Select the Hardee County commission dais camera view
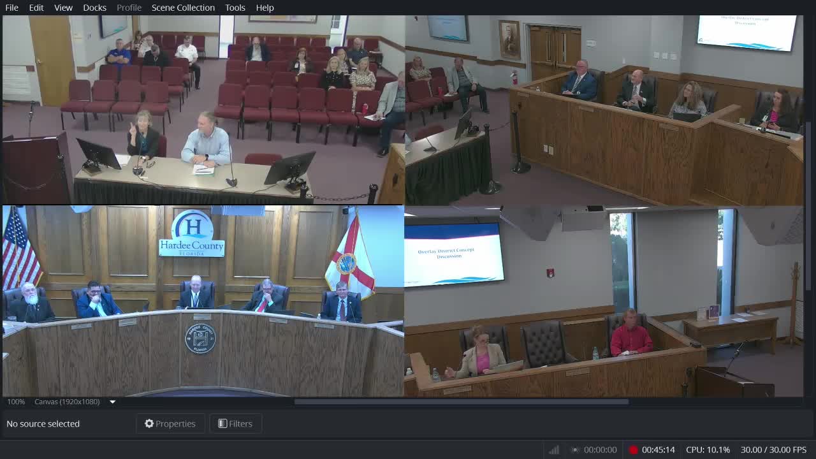Image resolution: width=816 pixels, height=459 pixels. (203, 301)
